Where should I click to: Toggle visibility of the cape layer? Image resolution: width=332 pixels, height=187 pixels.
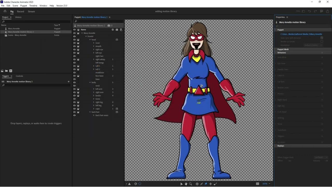coord(74,109)
